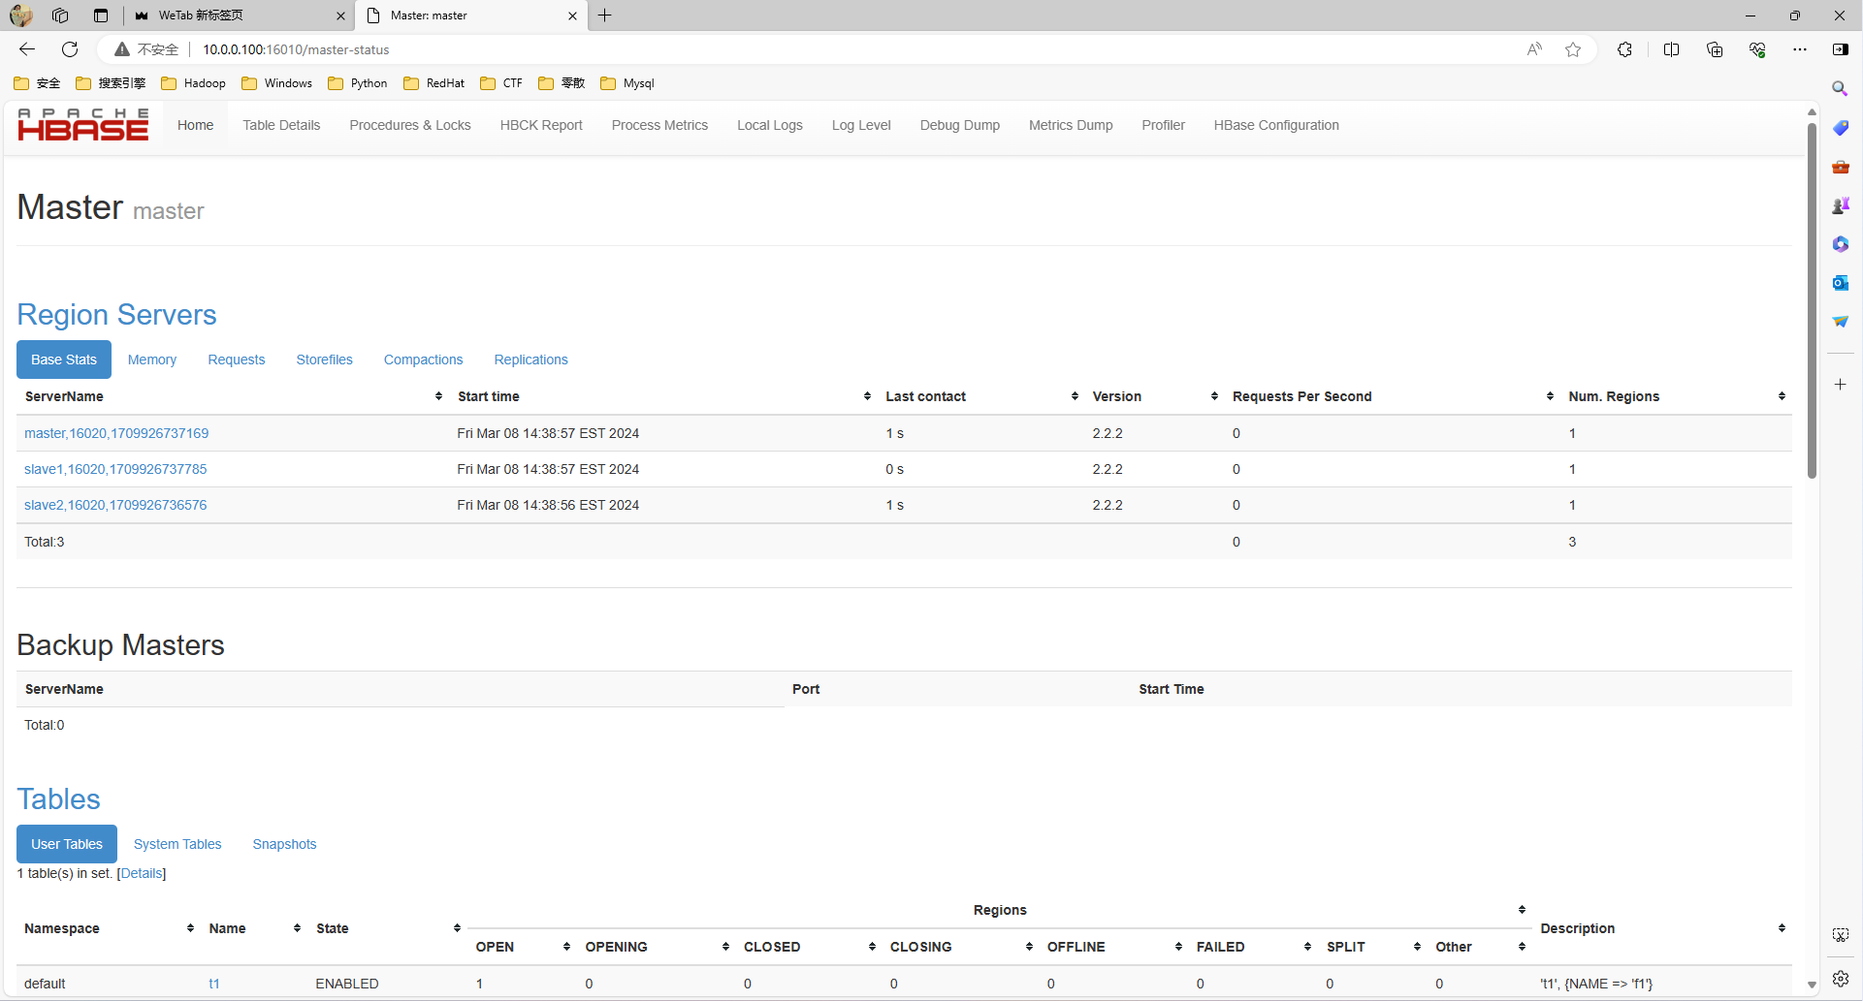Open the Mysql bookmarks folder
1863x1001 pixels.
[x=627, y=83]
